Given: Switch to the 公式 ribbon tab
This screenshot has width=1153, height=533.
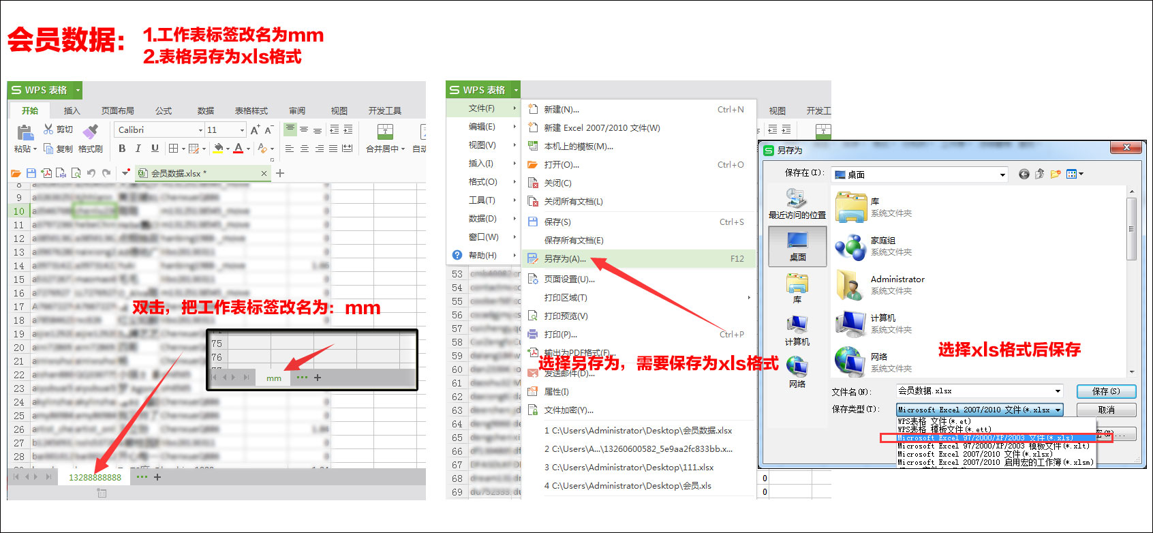Looking at the screenshot, I should tap(164, 110).
